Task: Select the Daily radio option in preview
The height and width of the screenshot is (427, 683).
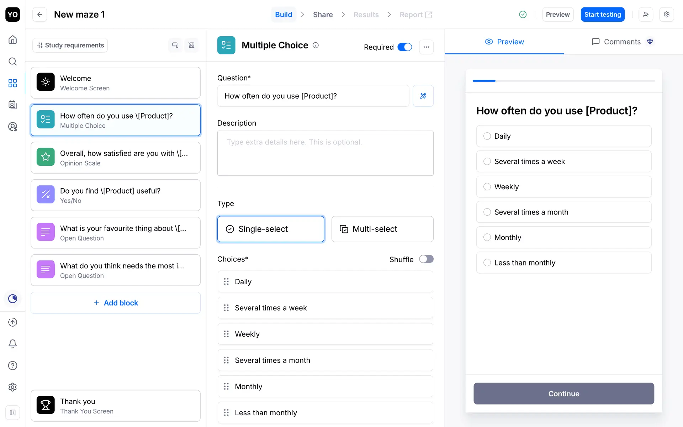Action: (x=487, y=136)
